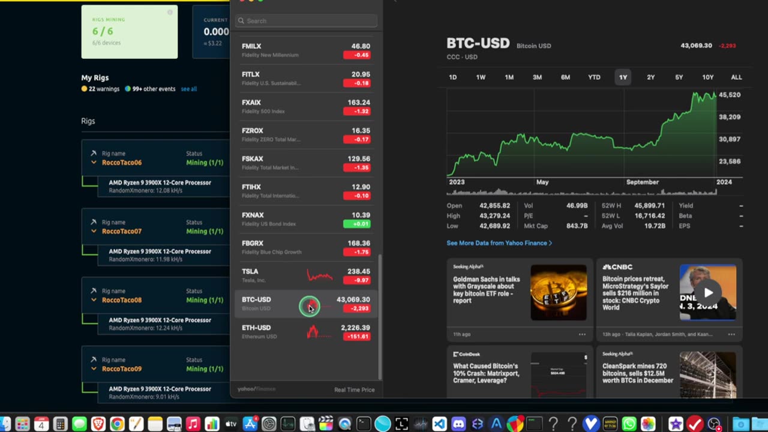The image size is (768, 432).
Task: Open the Notes app in the Dock
Action: (155, 424)
